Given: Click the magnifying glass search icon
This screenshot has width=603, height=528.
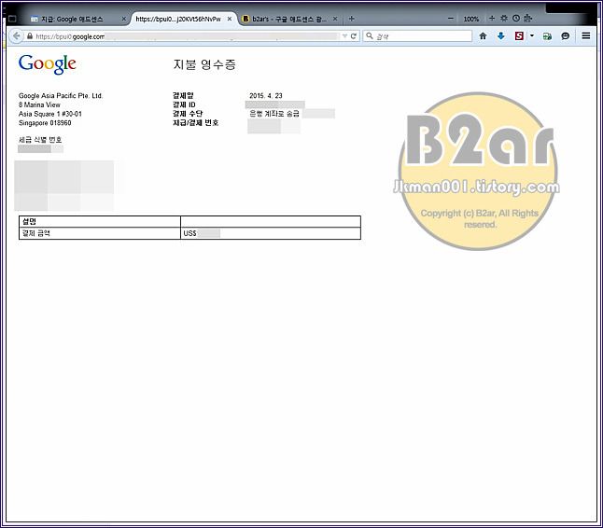Looking at the screenshot, I should pos(370,35).
